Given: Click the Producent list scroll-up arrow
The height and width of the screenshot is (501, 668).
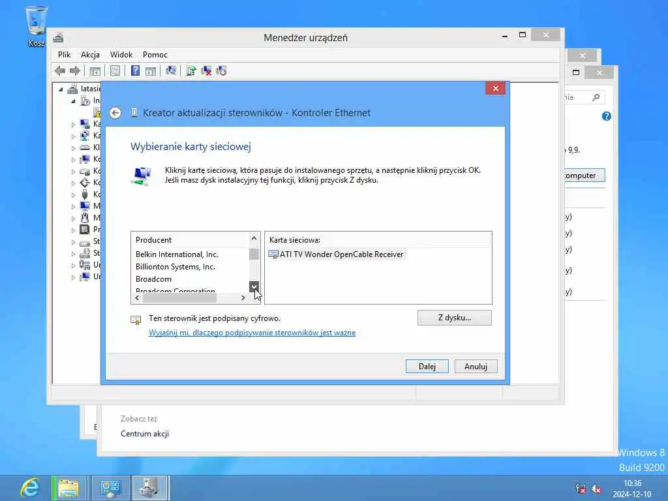Looking at the screenshot, I should pyautogui.click(x=254, y=239).
